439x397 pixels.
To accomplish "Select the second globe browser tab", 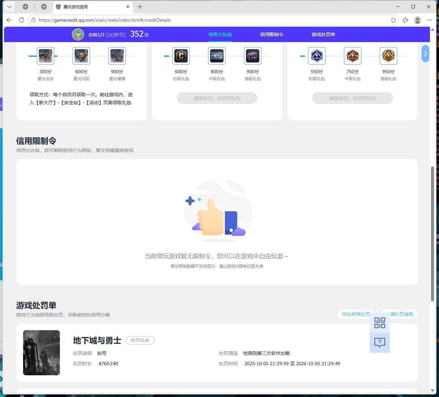I will point(43,7).
